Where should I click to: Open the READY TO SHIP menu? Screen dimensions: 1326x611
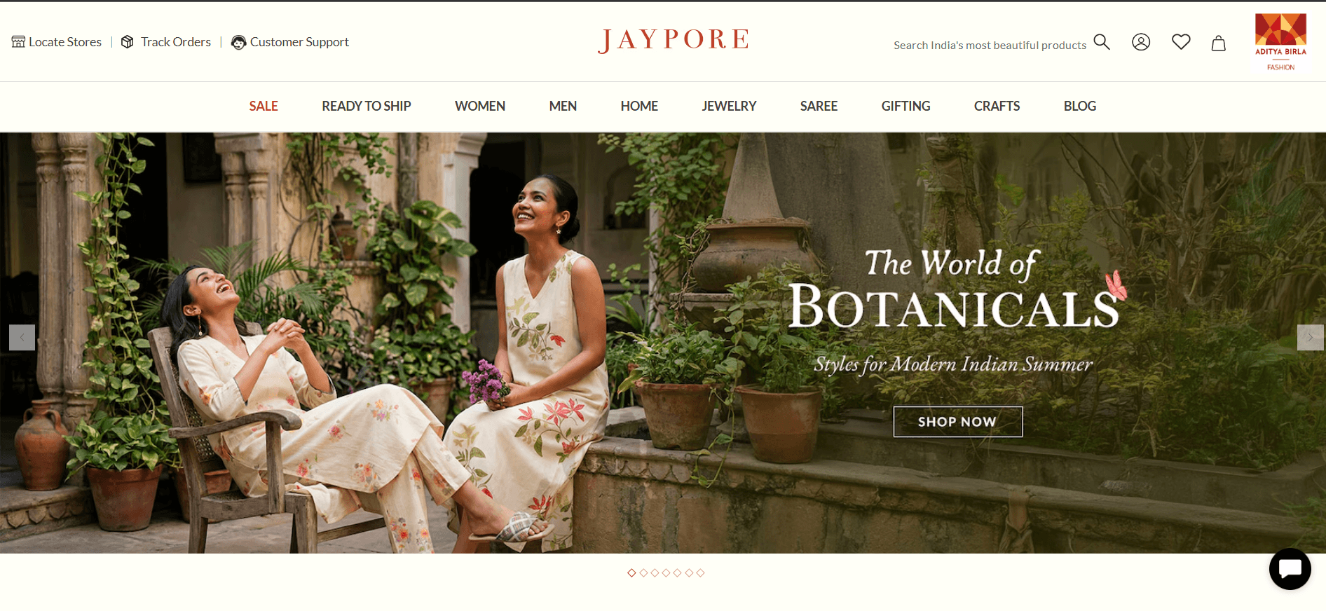click(367, 106)
